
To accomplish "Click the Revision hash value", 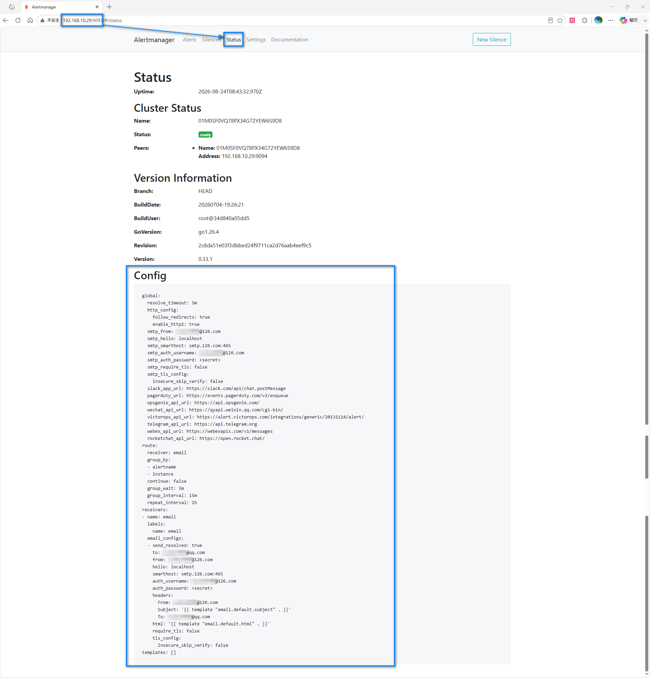I will coord(255,246).
